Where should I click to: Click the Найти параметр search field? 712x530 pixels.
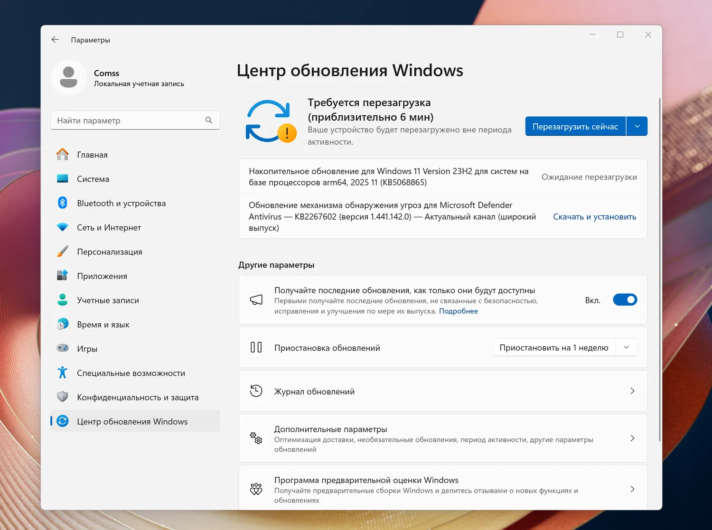tap(135, 121)
